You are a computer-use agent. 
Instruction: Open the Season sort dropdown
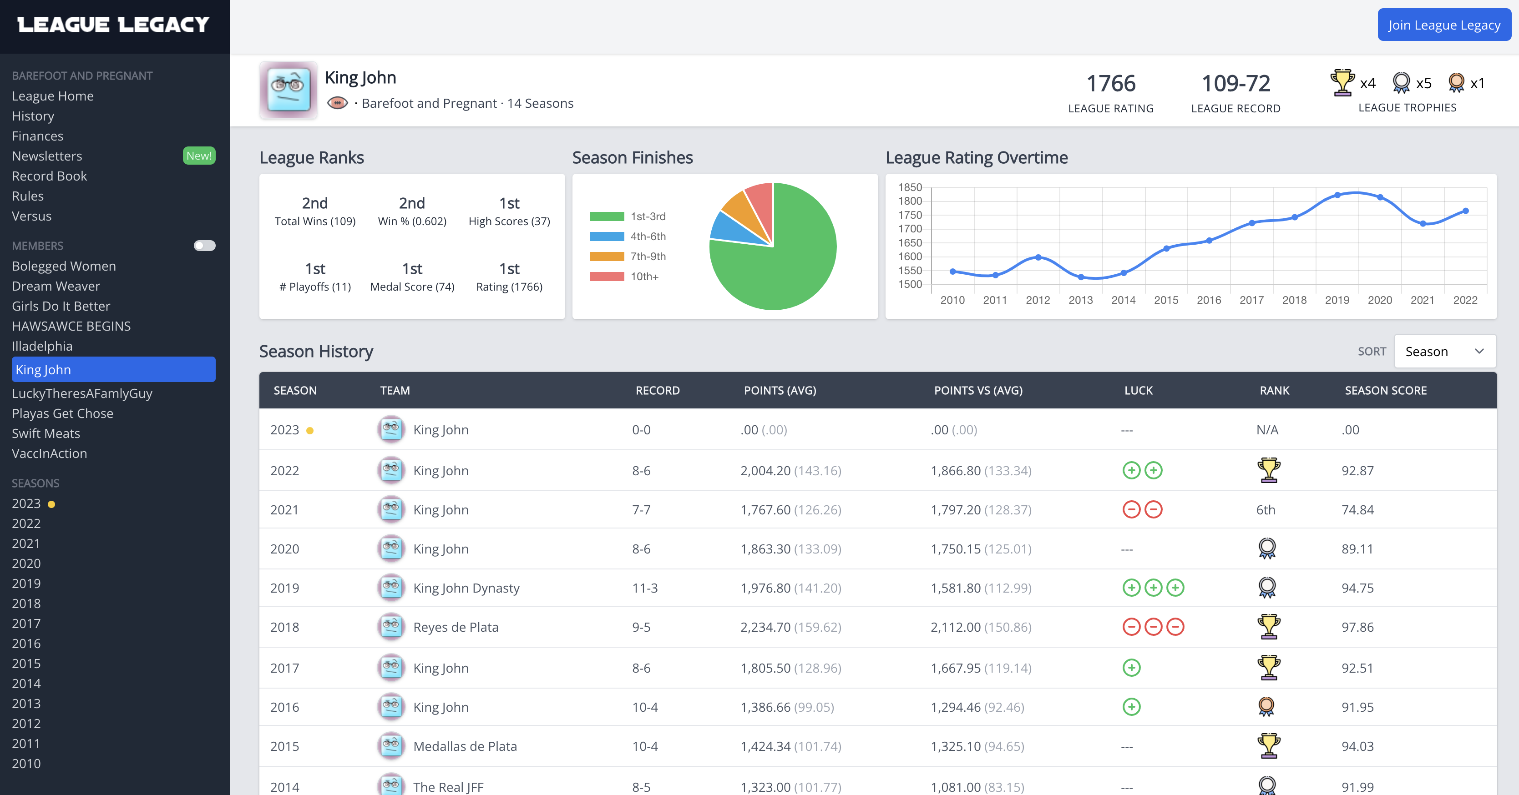[x=1445, y=351]
